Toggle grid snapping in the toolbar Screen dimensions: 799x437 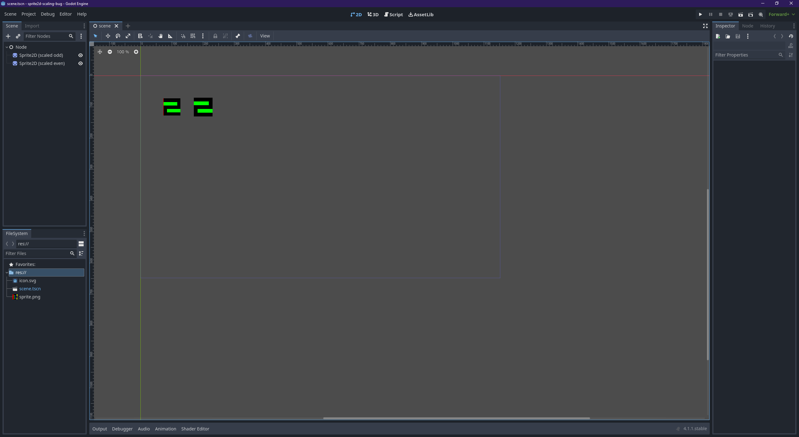click(x=193, y=36)
